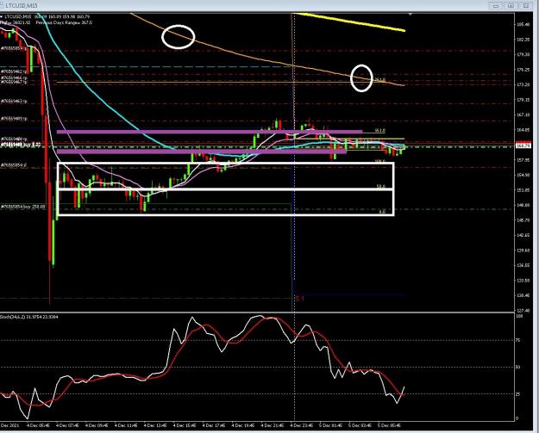Click the 185.40 price scale value
The width and height of the screenshot is (539, 433).
click(x=523, y=24)
